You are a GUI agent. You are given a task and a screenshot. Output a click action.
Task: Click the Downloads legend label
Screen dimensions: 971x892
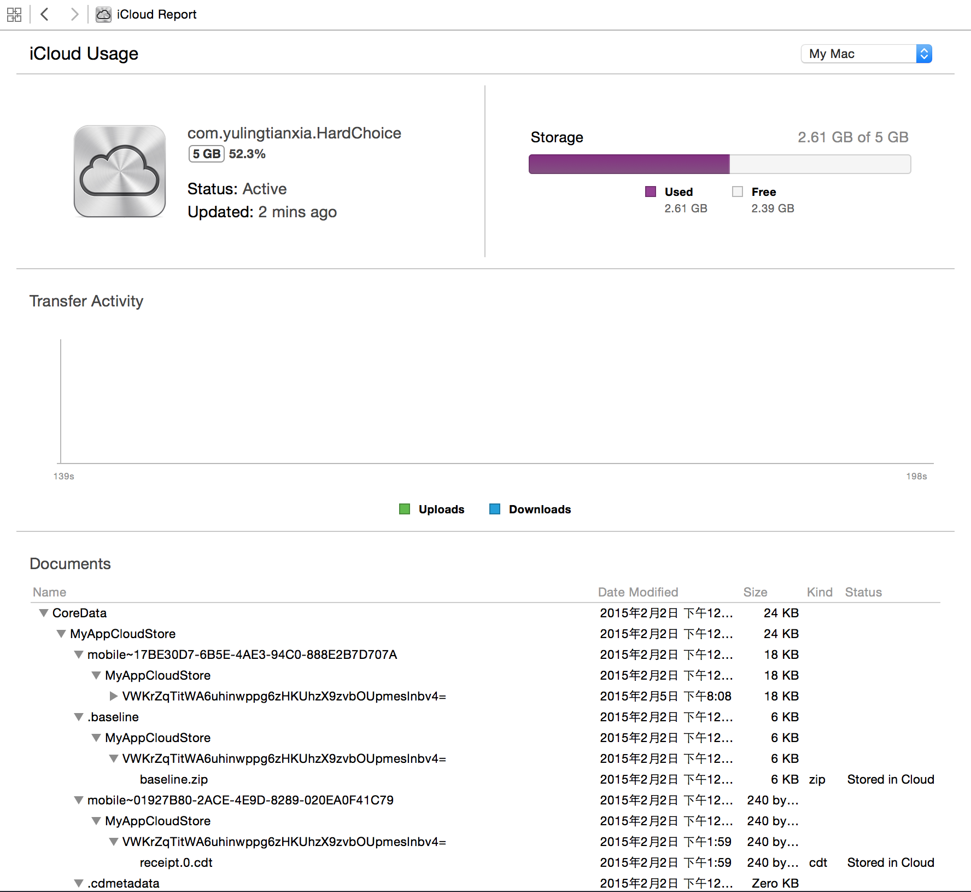click(x=540, y=509)
